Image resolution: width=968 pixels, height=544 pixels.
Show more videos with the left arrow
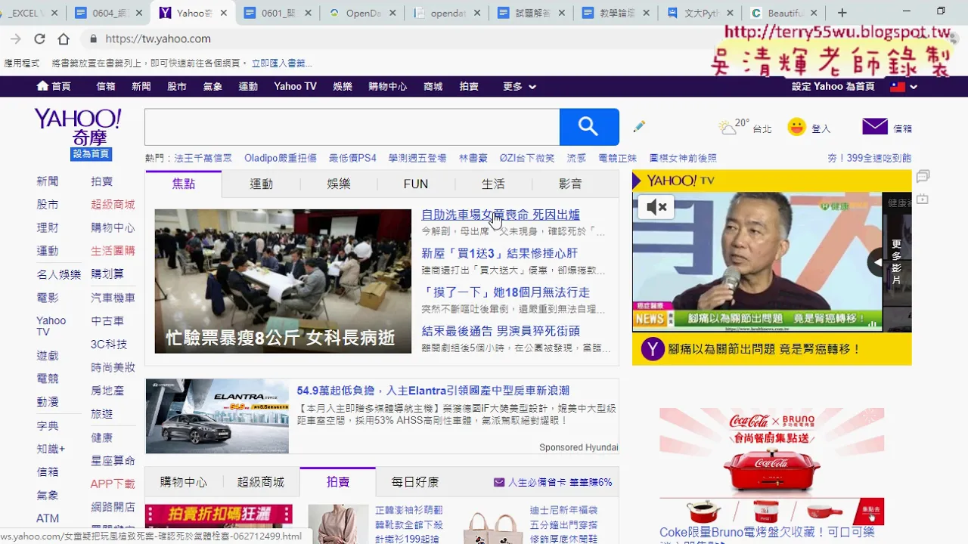coord(877,262)
